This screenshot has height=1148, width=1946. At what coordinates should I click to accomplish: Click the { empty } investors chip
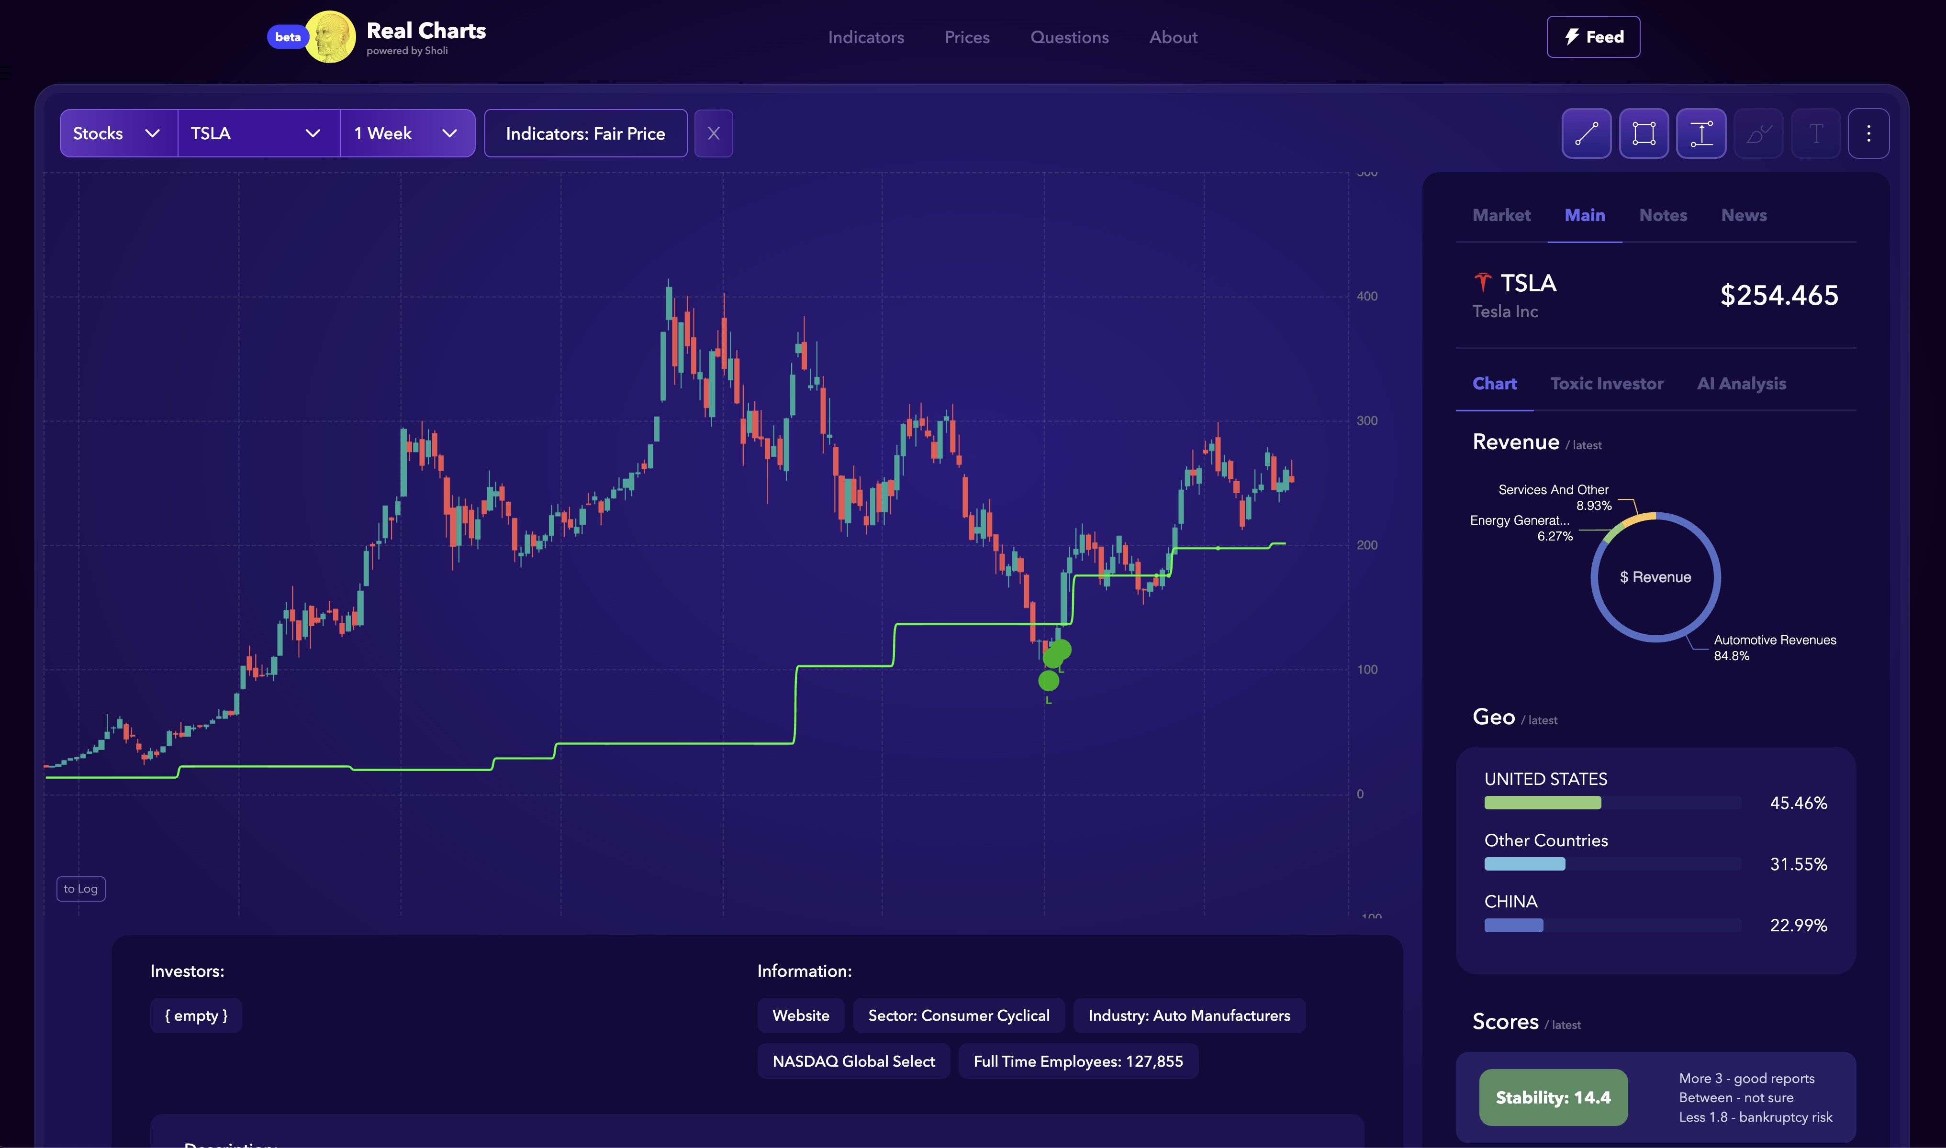point(196,1016)
